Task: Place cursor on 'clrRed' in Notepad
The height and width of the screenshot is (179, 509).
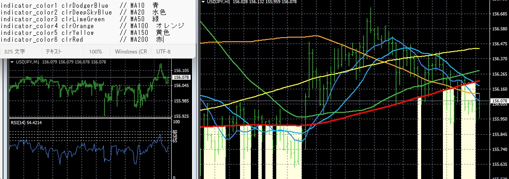Action: click(x=72, y=39)
